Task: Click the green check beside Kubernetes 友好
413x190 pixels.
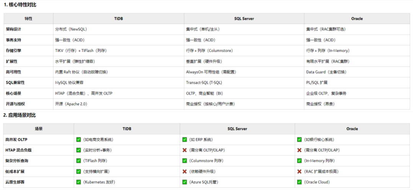Action: [78, 182]
